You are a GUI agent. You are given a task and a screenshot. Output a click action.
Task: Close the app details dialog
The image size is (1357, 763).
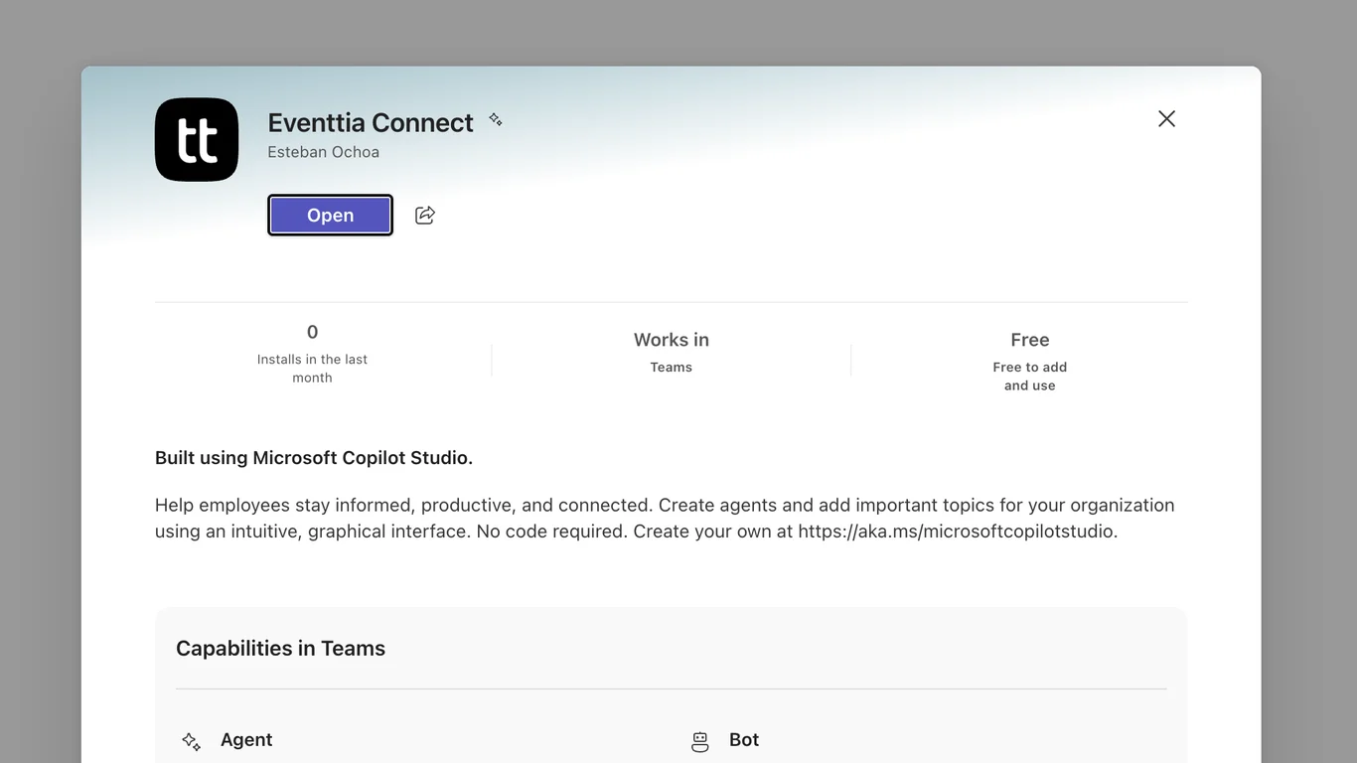coord(1166,119)
